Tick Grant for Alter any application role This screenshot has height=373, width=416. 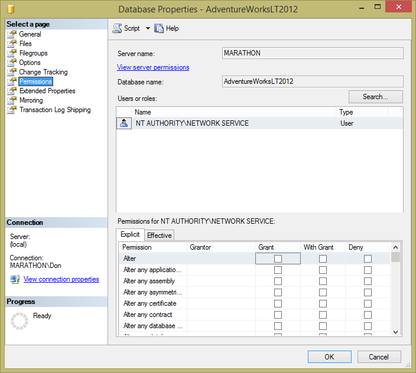[x=278, y=270]
